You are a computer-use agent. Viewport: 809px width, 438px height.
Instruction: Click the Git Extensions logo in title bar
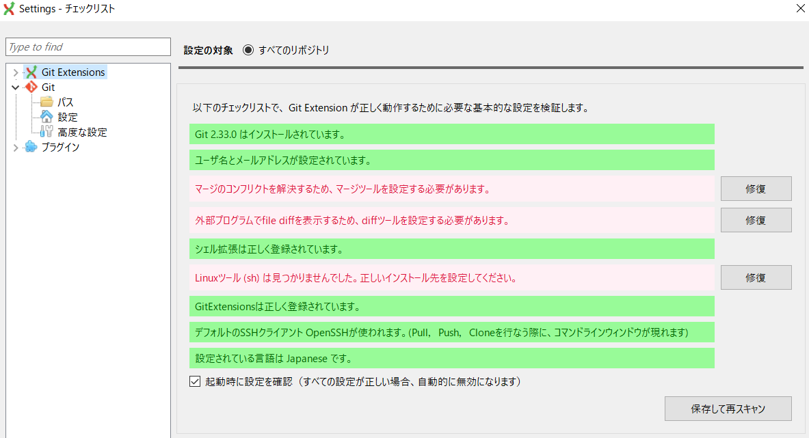[x=9, y=9]
